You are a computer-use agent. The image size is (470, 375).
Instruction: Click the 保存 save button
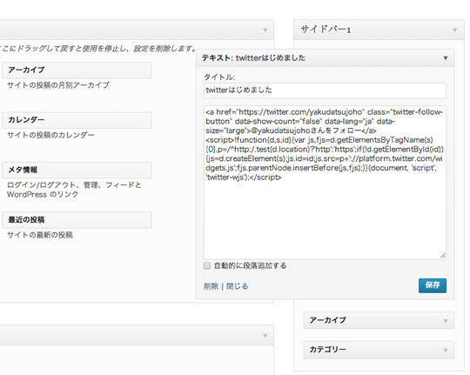[x=433, y=285]
